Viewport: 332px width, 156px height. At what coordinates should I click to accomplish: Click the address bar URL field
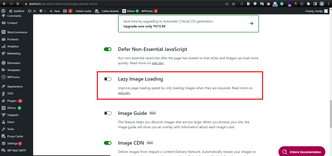point(63,4)
